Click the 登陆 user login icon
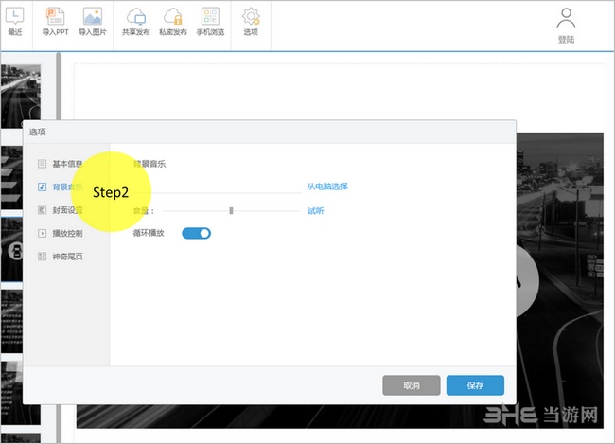 (x=566, y=26)
